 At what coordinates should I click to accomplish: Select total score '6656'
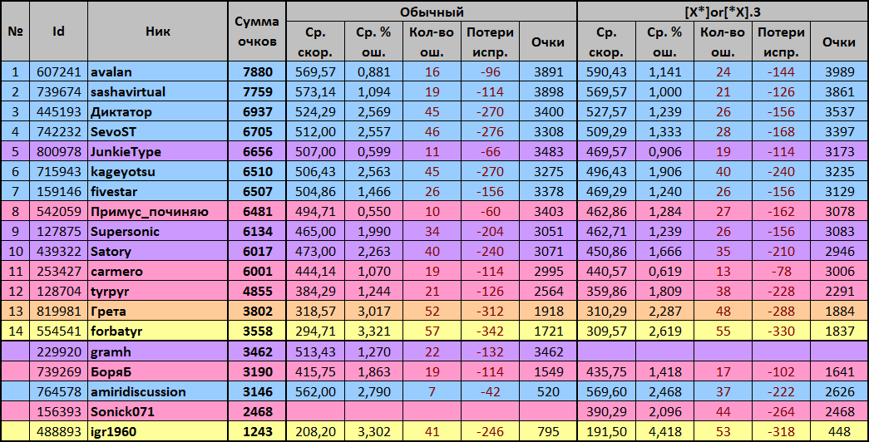[x=257, y=152]
